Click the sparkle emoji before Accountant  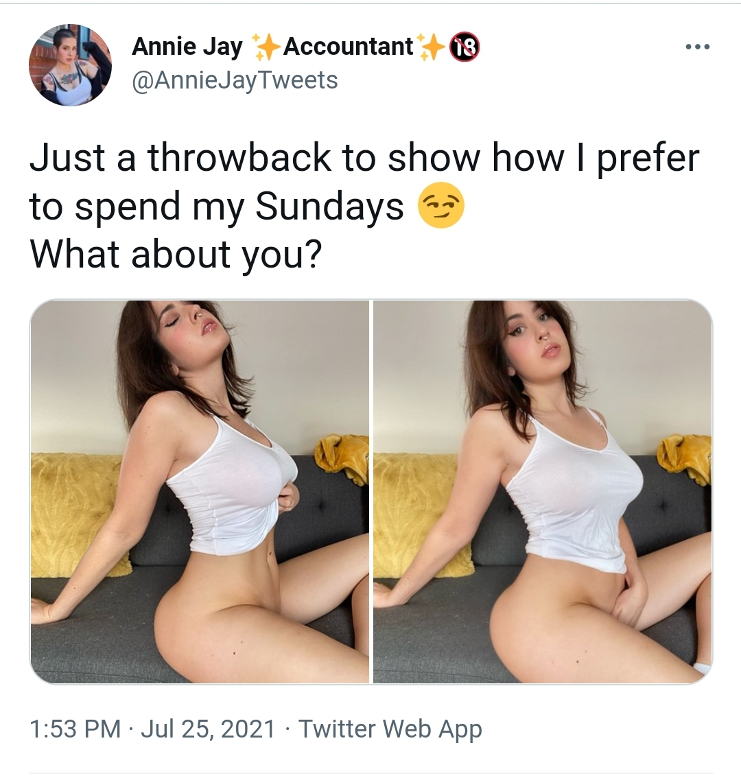click(x=265, y=47)
